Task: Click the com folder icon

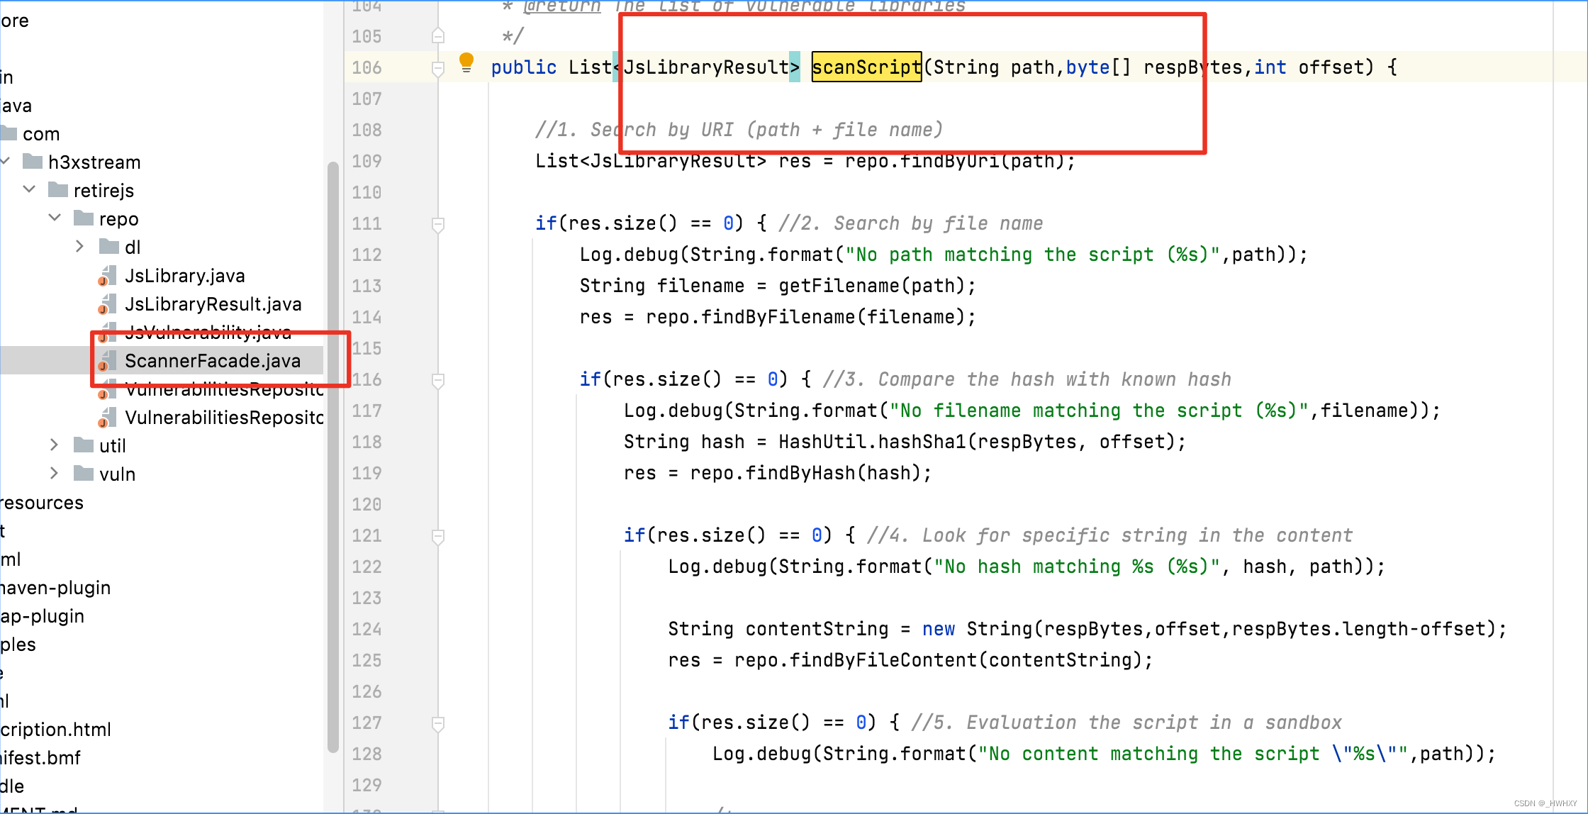Action: coord(11,133)
